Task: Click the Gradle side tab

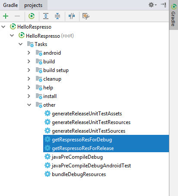Action: click(174, 15)
